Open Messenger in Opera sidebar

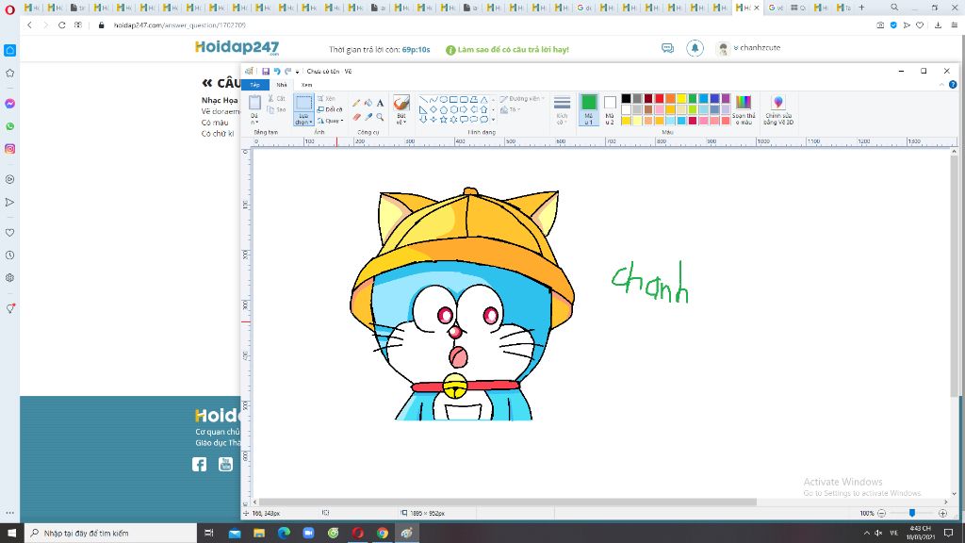(x=9, y=104)
